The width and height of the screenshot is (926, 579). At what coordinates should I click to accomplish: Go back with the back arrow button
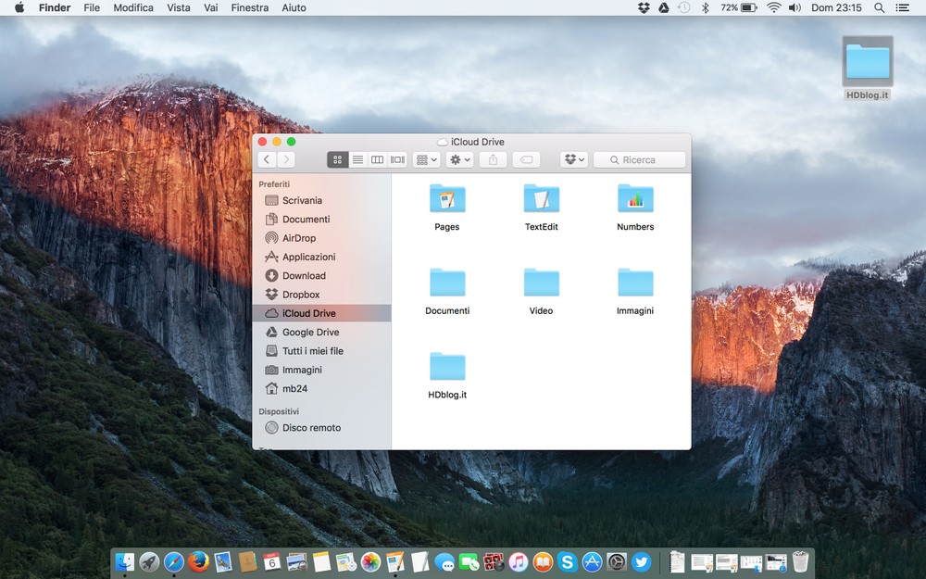click(x=268, y=160)
